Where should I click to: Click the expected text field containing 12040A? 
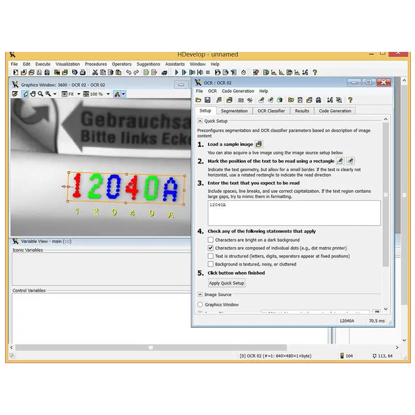click(294, 213)
